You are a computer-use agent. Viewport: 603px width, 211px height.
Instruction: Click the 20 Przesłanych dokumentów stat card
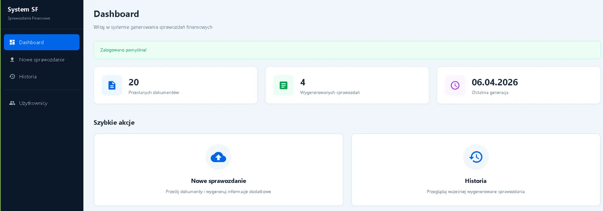tap(176, 85)
